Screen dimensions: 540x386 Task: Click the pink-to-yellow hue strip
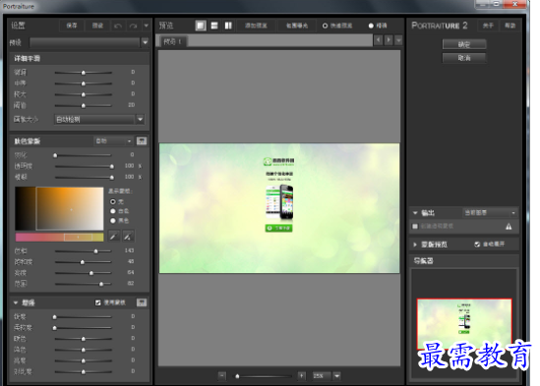coord(59,237)
